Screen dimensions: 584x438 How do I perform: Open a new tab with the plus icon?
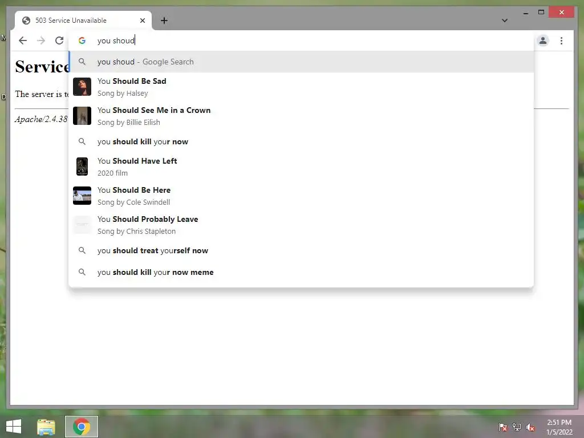pos(164,21)
